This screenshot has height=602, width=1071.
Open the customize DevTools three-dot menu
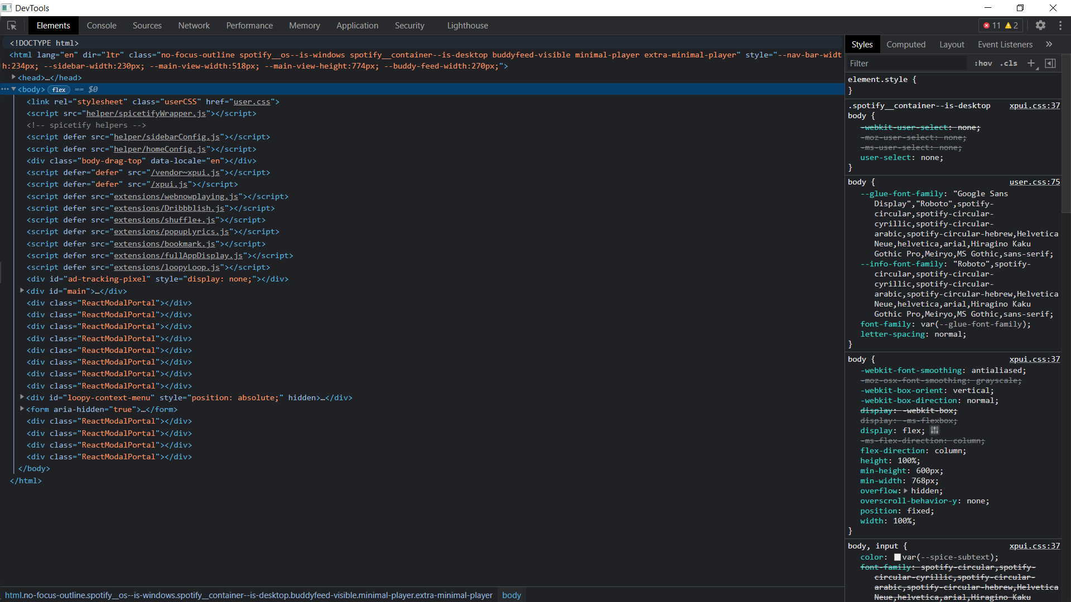tap(1060, 25)
